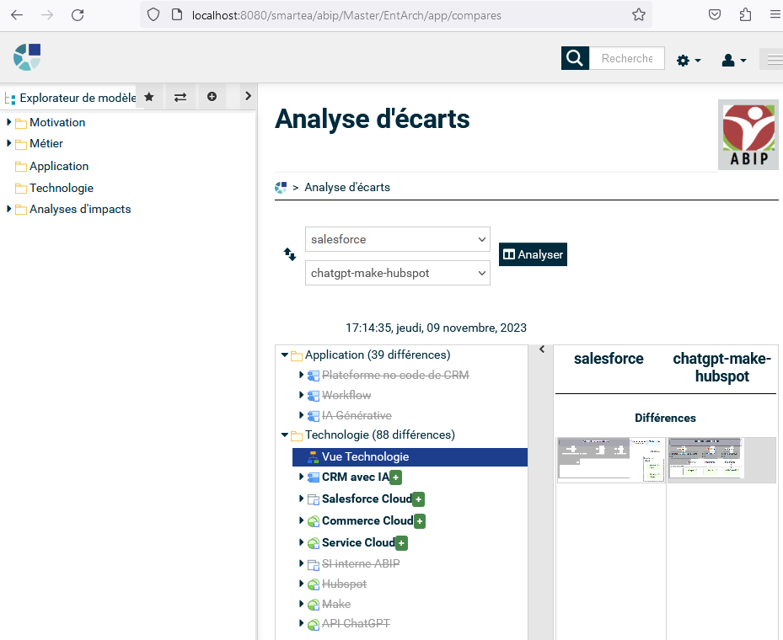Expand the Plateforme no code de CRM node
Screen dimensions: 783x640
pyautogui.click(x=301, y=375)
